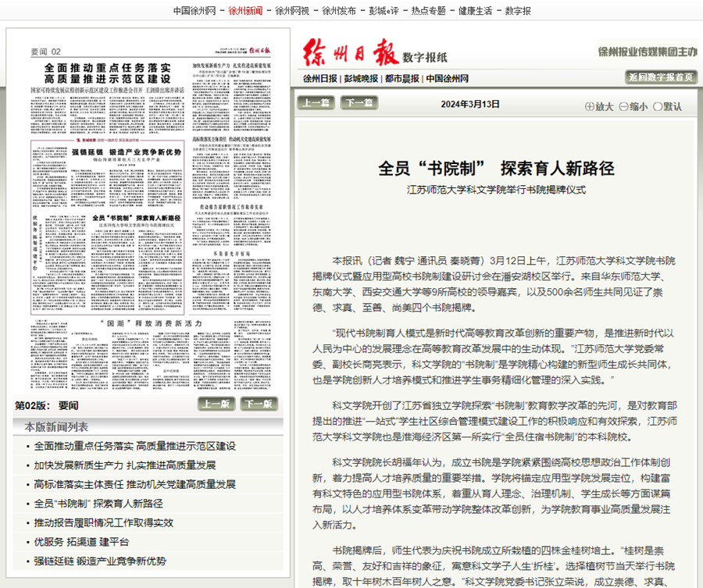This screenshot has width=703, height=588.
Task: Switch to 彭城晚报 newspaper tab
Action: (360, 79)
